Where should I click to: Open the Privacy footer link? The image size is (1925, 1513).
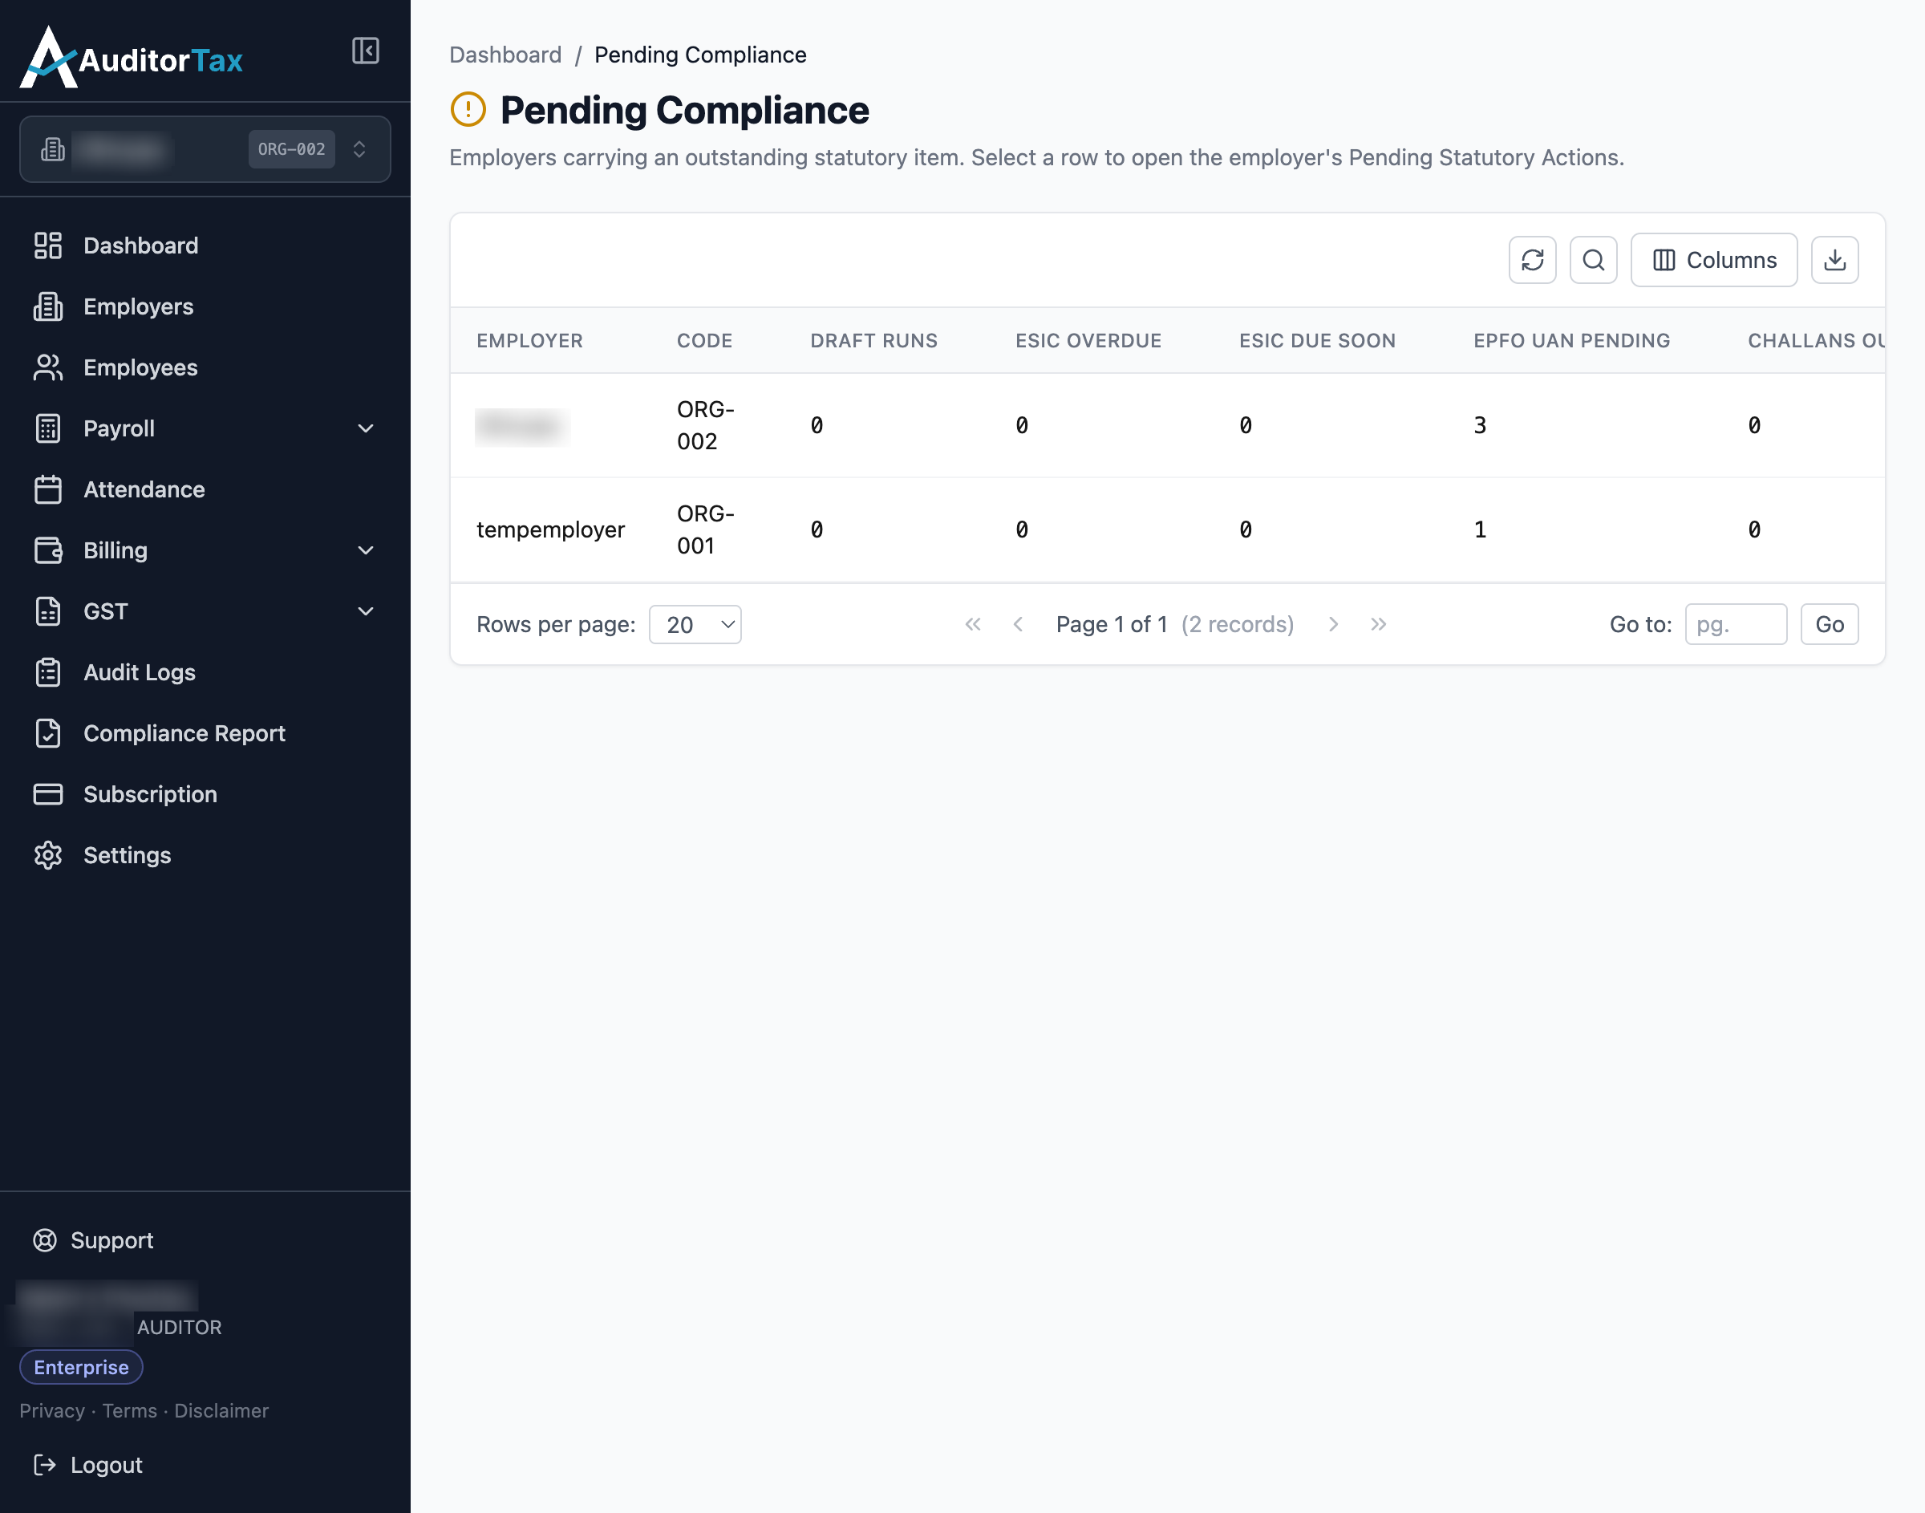pos(52,1411)
